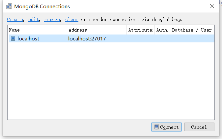The image size is (222, 139).
Task: Click the empty area below the connections list
Action: tap(111, 82)
